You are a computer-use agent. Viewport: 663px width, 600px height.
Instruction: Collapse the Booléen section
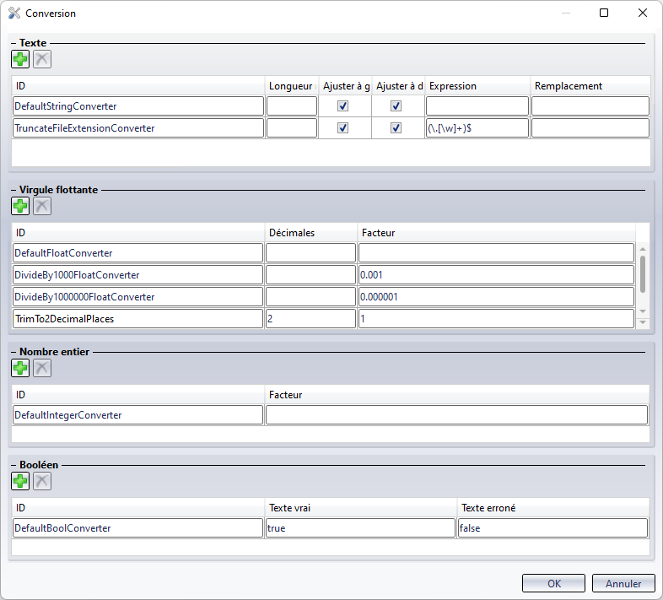pyautogui.click(x=13, y=464)
